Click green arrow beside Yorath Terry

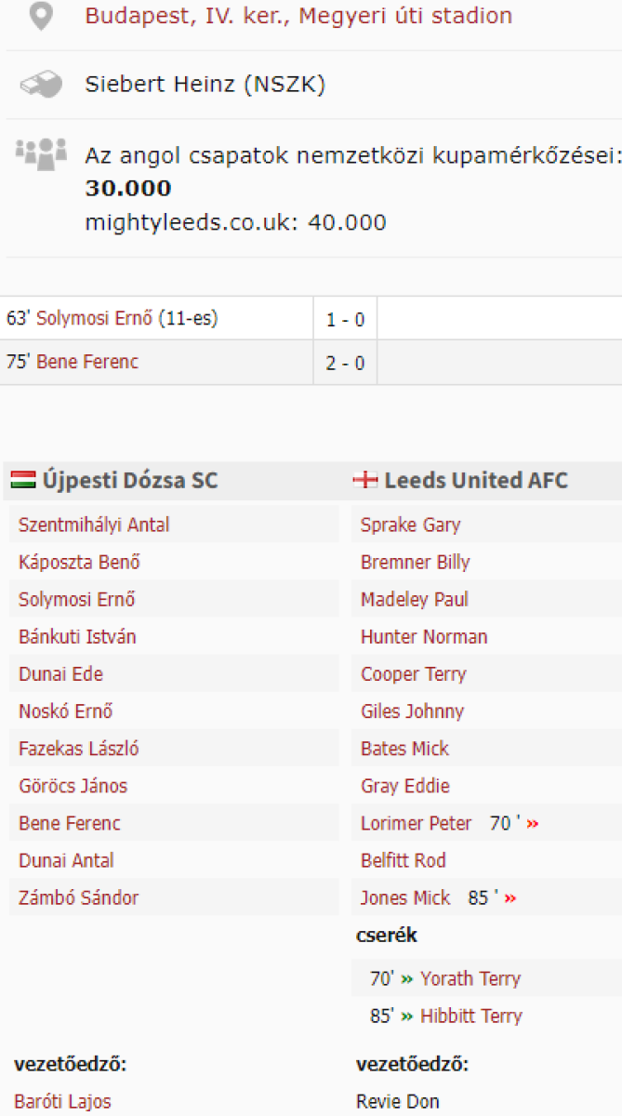point(406,978)
